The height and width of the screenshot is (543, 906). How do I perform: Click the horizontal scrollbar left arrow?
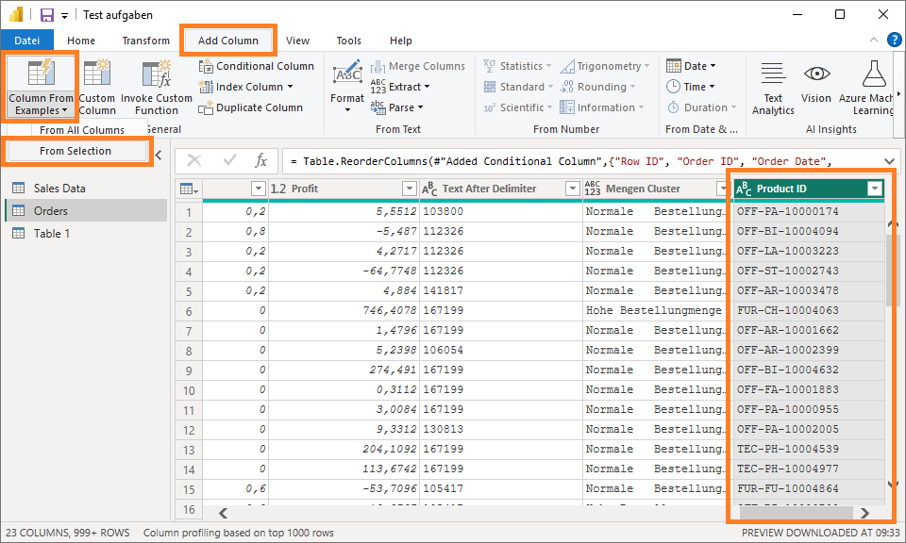point(223,513)
